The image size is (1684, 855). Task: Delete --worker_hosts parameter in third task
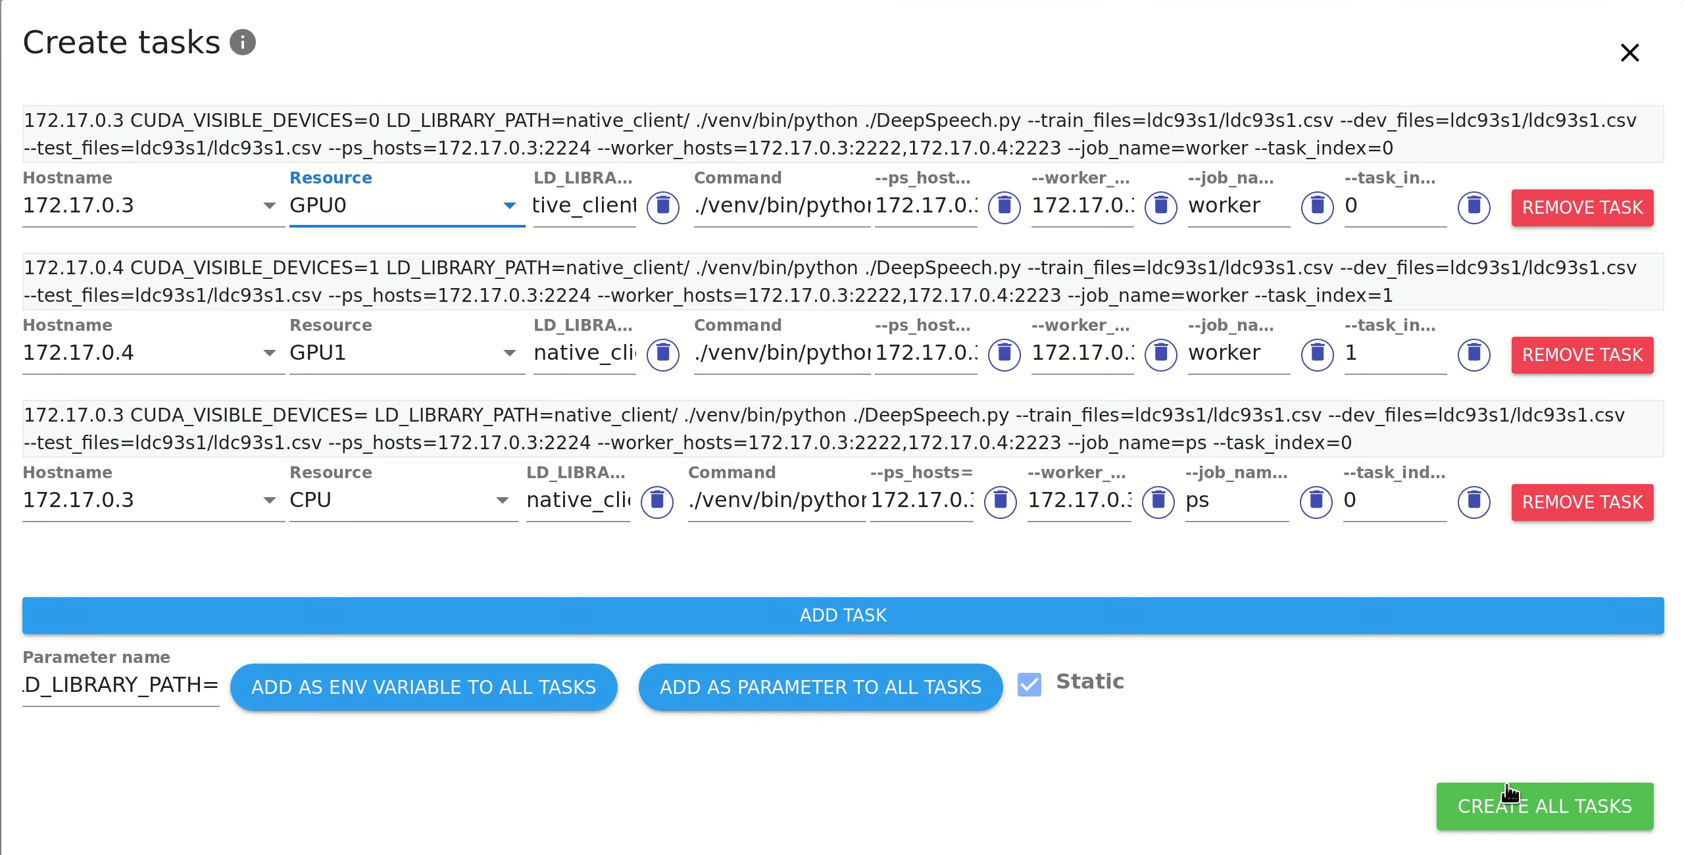coord(1158,502)
